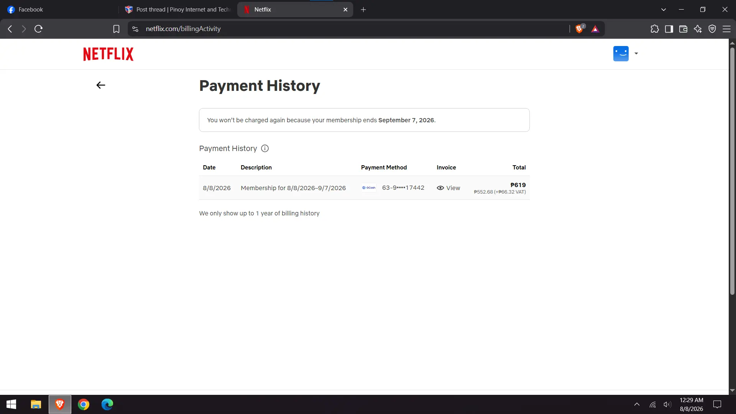Show hidden system tray icons

tap(637, 404)
